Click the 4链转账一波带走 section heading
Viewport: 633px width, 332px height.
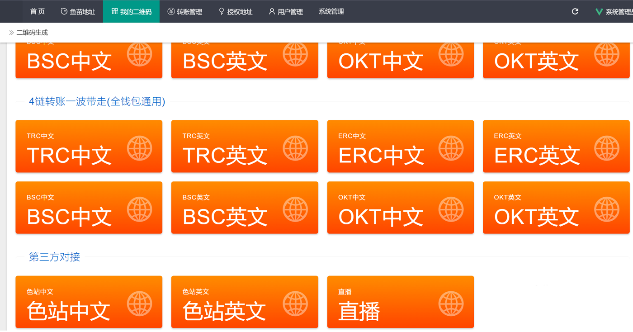click(x=97, y=101)
